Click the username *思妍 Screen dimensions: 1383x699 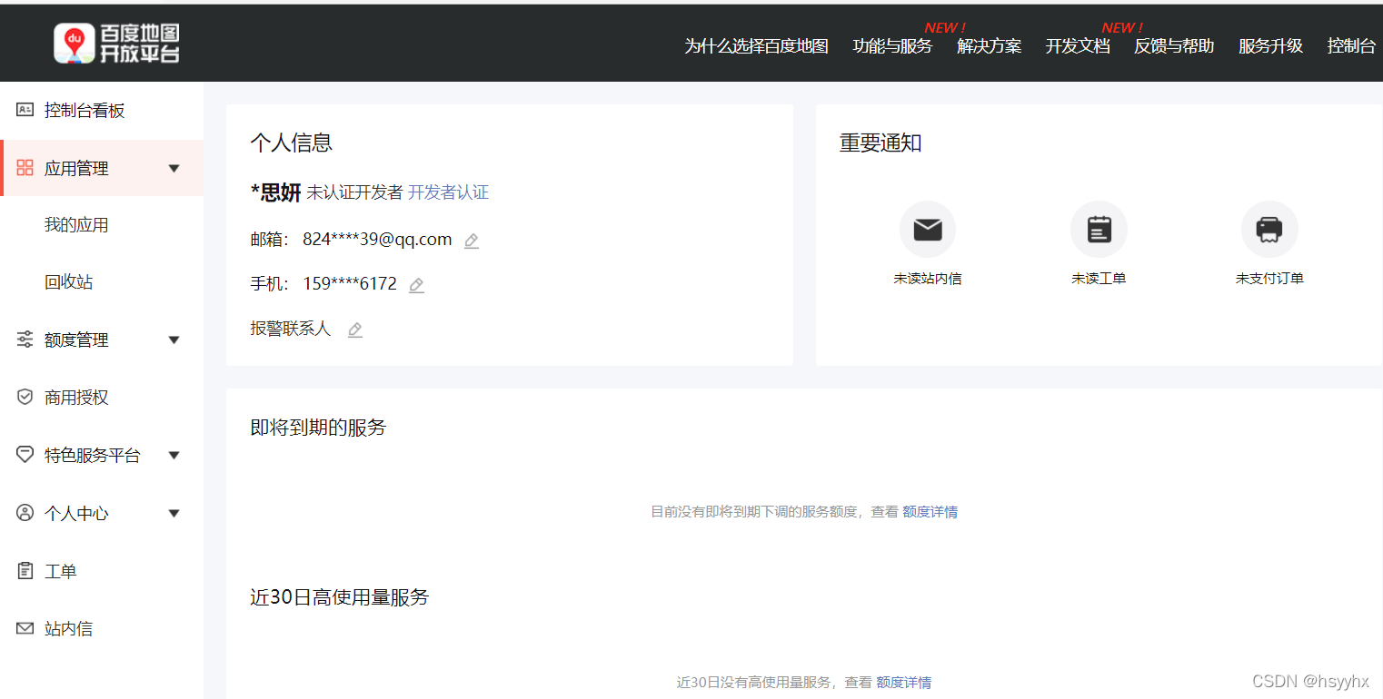(275, 192)
